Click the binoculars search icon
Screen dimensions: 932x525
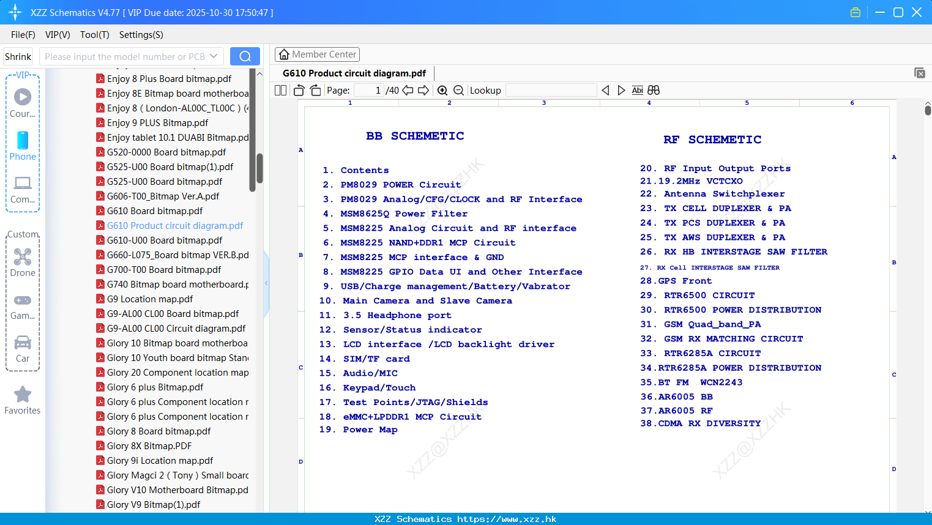[654, 90]
